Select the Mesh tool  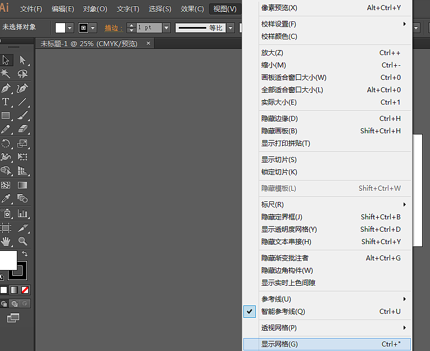(x=6, y=185)
